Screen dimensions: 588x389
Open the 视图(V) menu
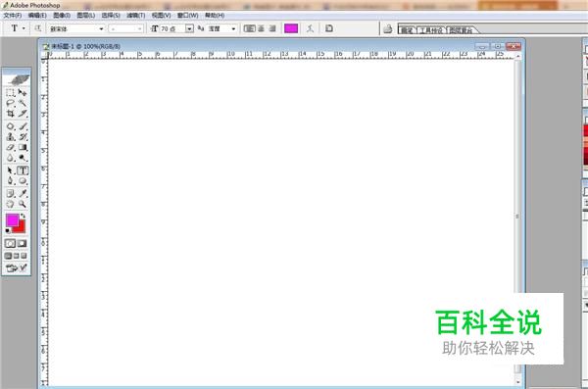coord(161,16)
